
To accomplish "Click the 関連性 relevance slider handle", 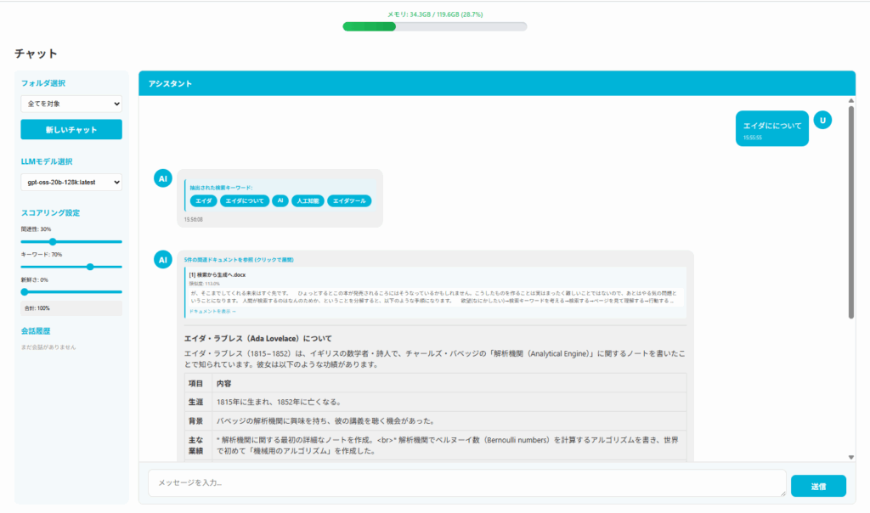I will tap(52, 241).
